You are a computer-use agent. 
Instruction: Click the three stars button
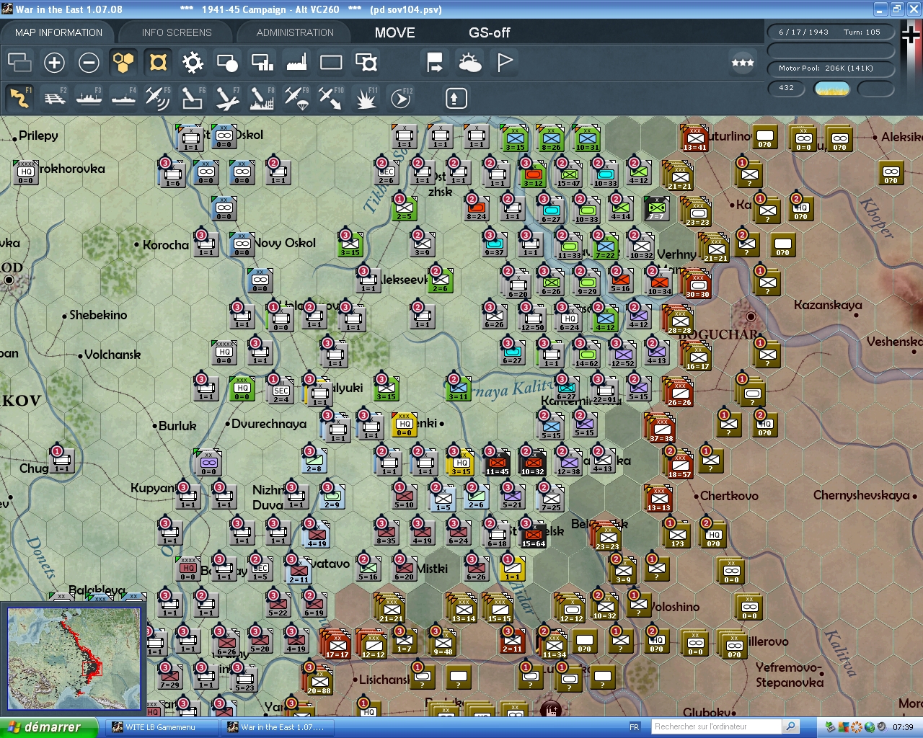pyautogui.click(x=743, y=63)
